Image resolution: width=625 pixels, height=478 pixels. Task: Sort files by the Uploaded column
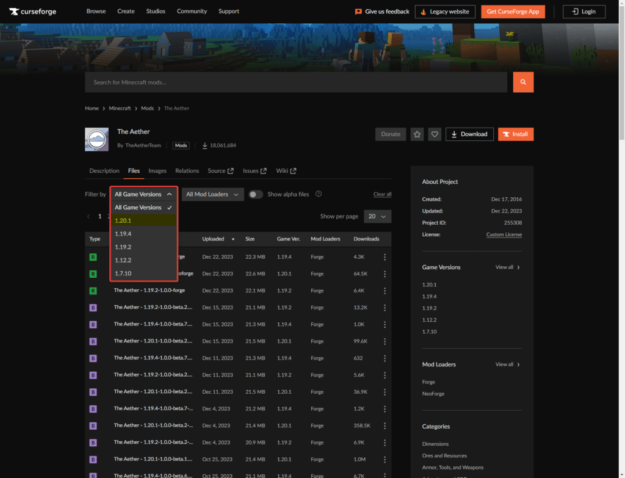(x=212, y=239)
